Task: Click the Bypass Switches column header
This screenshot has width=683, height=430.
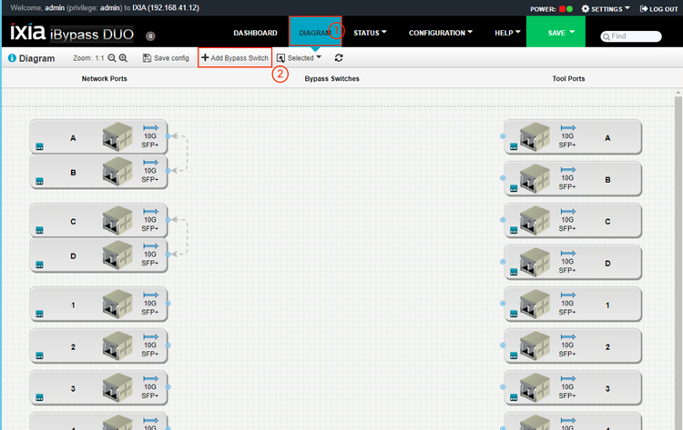Action: (x=331, y=79)
